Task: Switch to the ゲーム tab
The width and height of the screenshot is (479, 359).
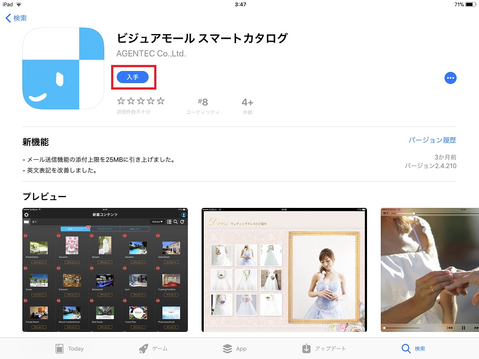Action: tap(153, 349)
